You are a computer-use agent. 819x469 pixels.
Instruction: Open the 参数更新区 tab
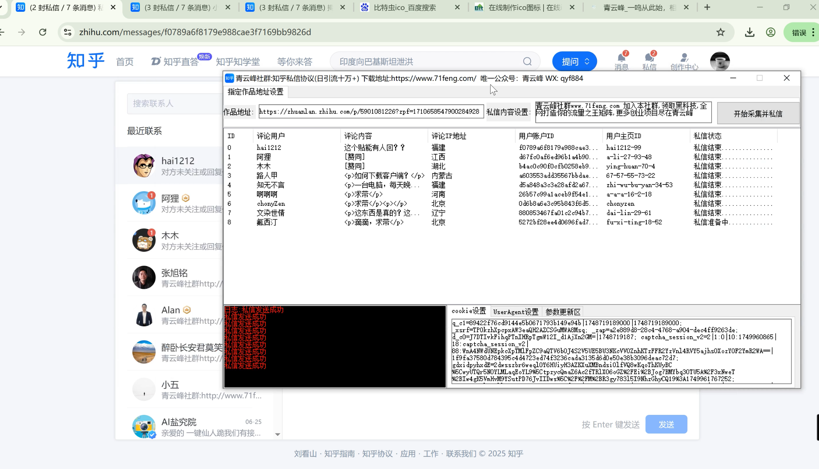point(563,312)
